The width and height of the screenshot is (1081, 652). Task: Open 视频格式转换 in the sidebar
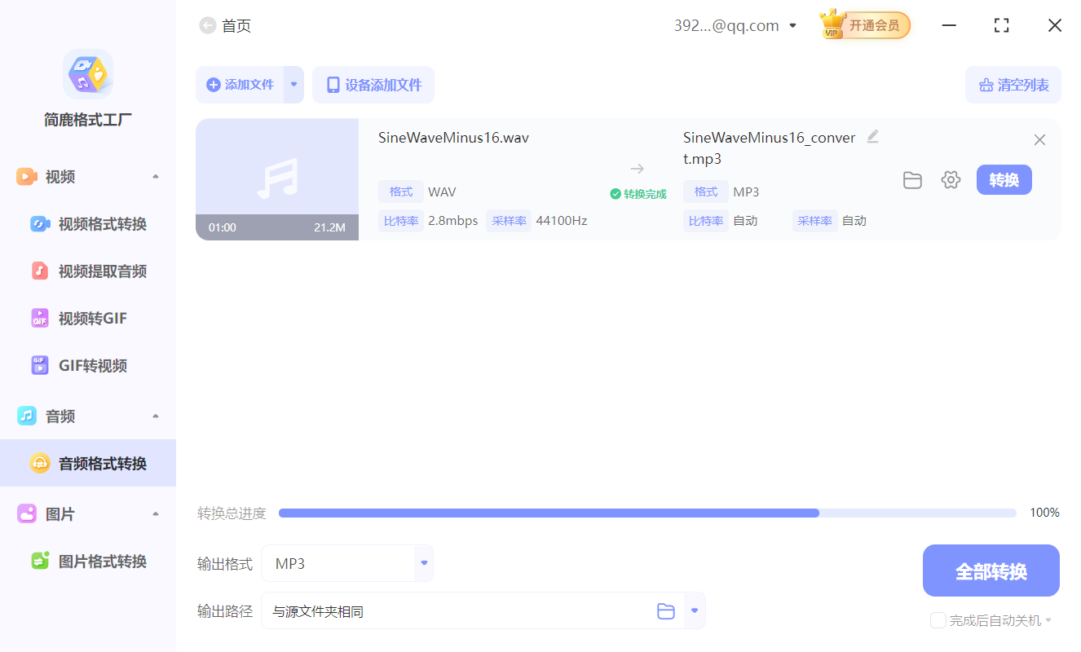[x=90, y=223]
